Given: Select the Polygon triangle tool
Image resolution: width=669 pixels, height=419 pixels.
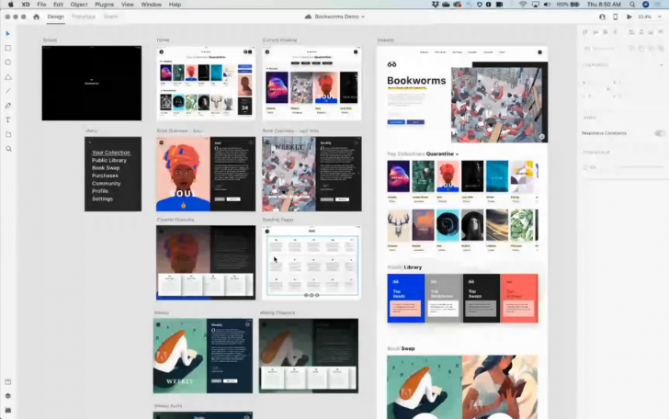Looking at the screenshot, I should click(x=7, y=77).
